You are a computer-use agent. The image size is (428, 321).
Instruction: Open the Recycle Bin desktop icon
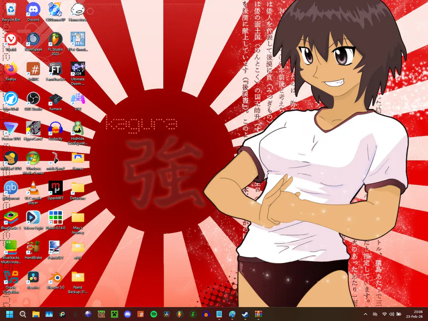[11, 12]
